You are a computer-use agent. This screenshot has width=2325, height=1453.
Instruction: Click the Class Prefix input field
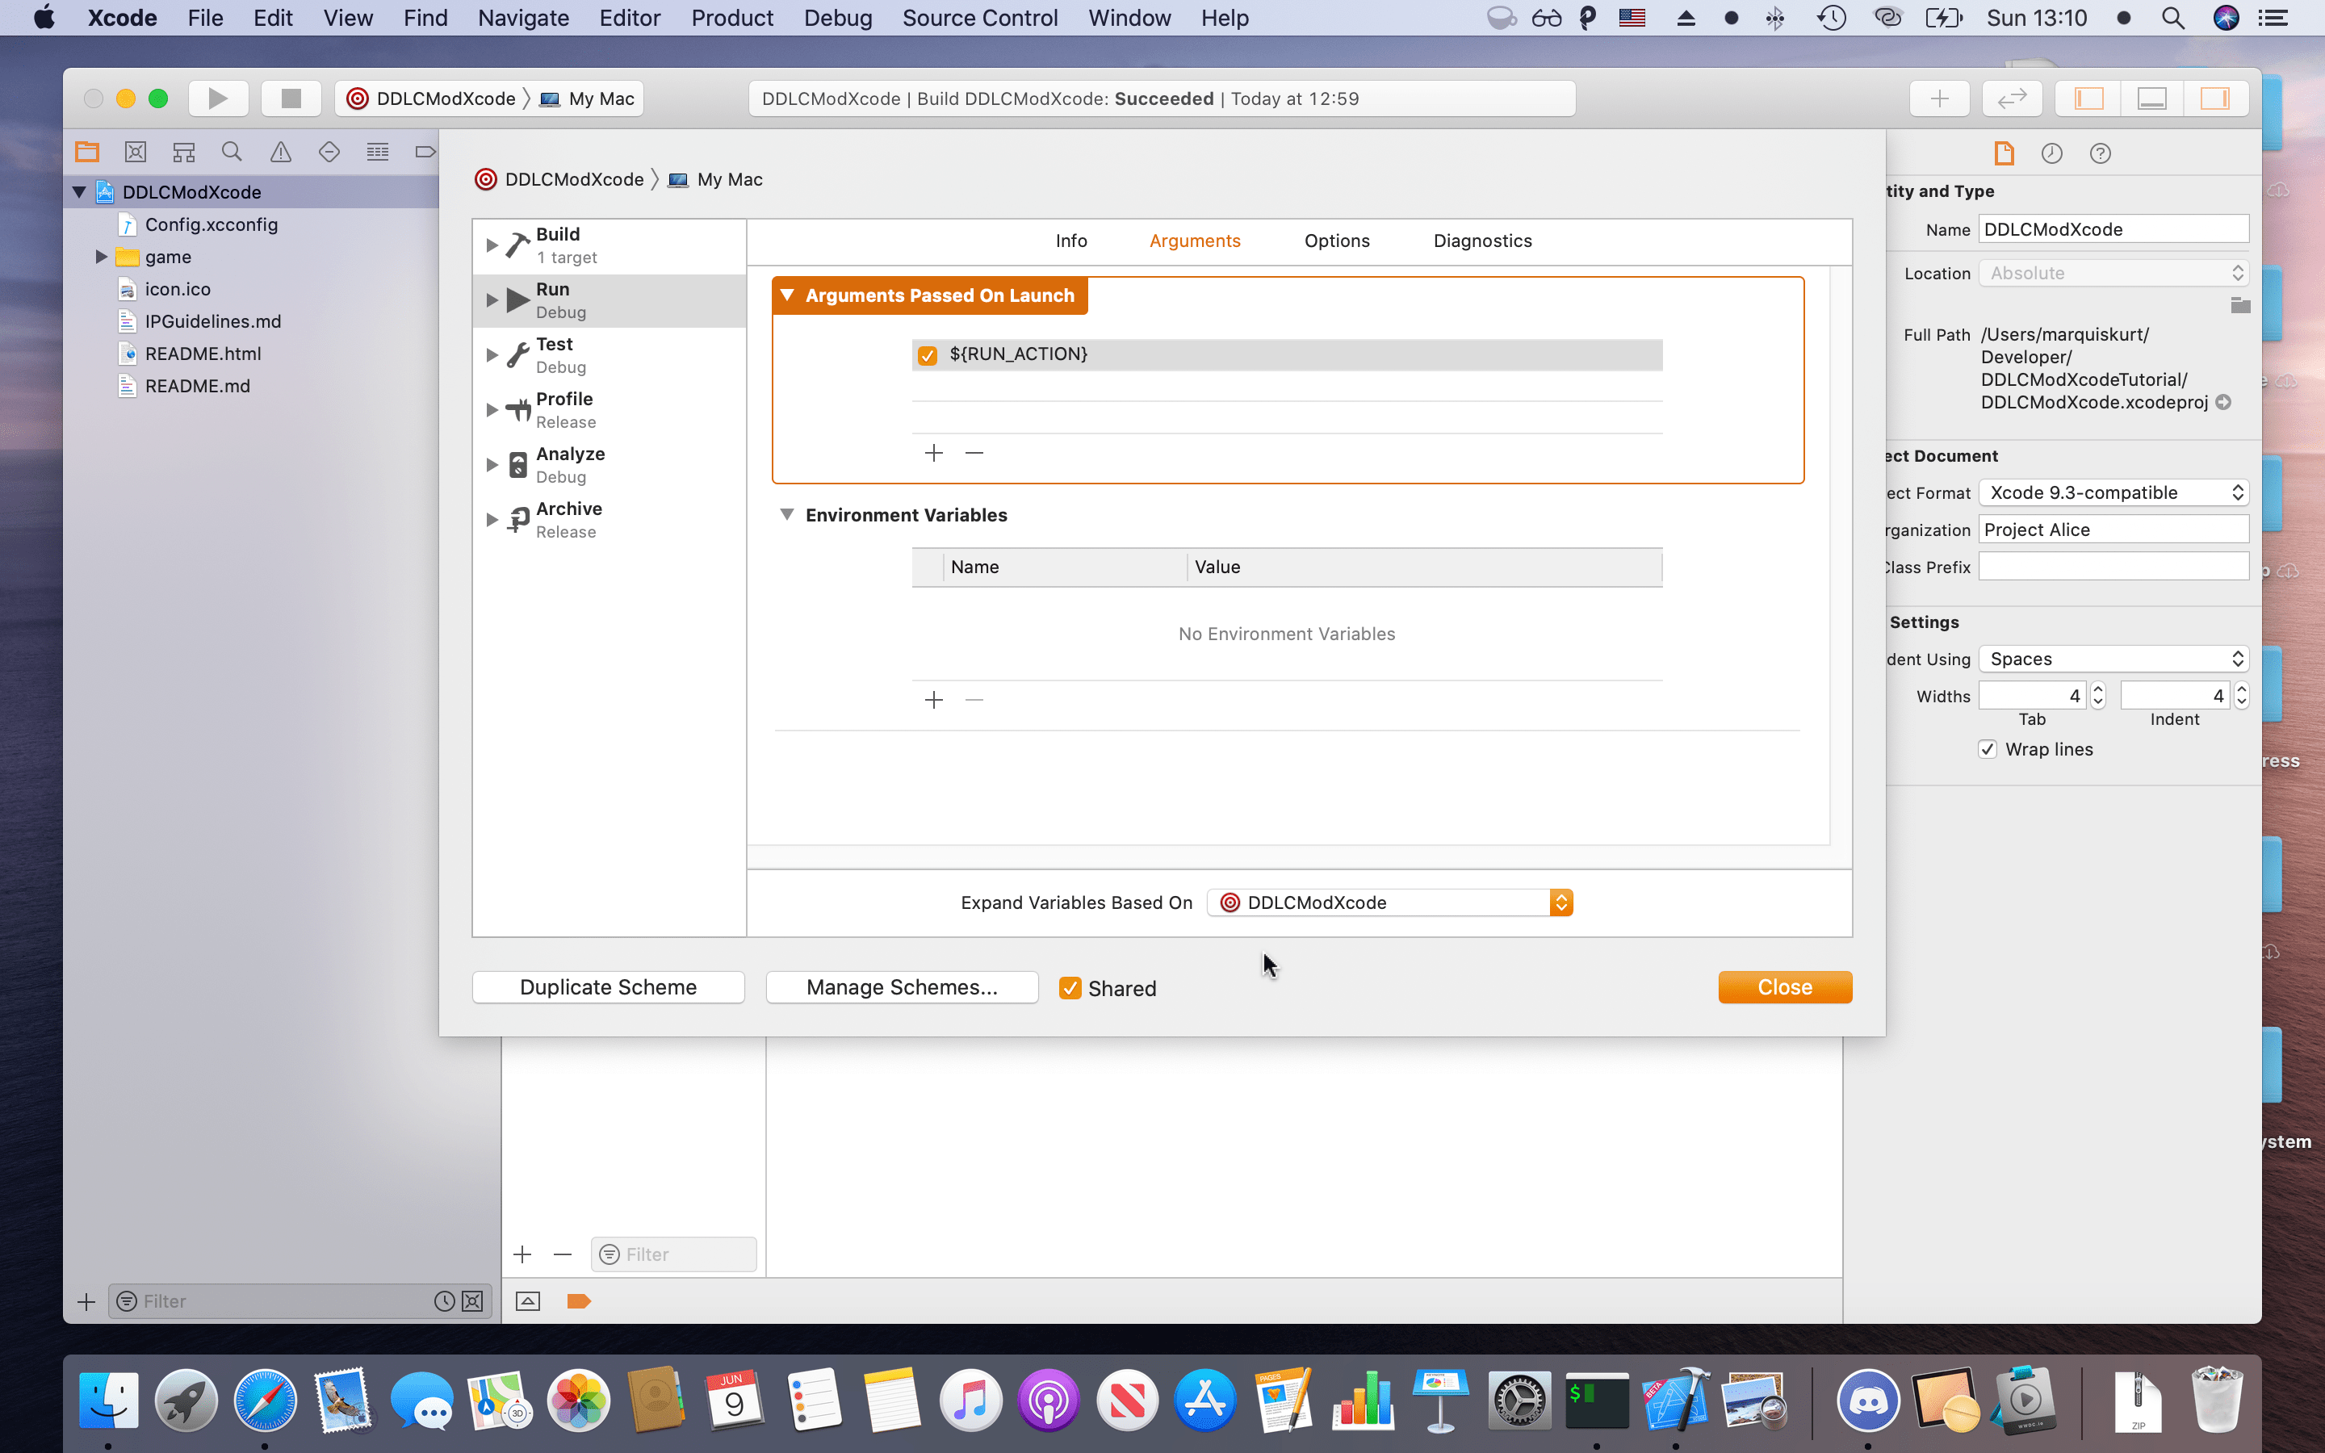[x=2113, y=567]
